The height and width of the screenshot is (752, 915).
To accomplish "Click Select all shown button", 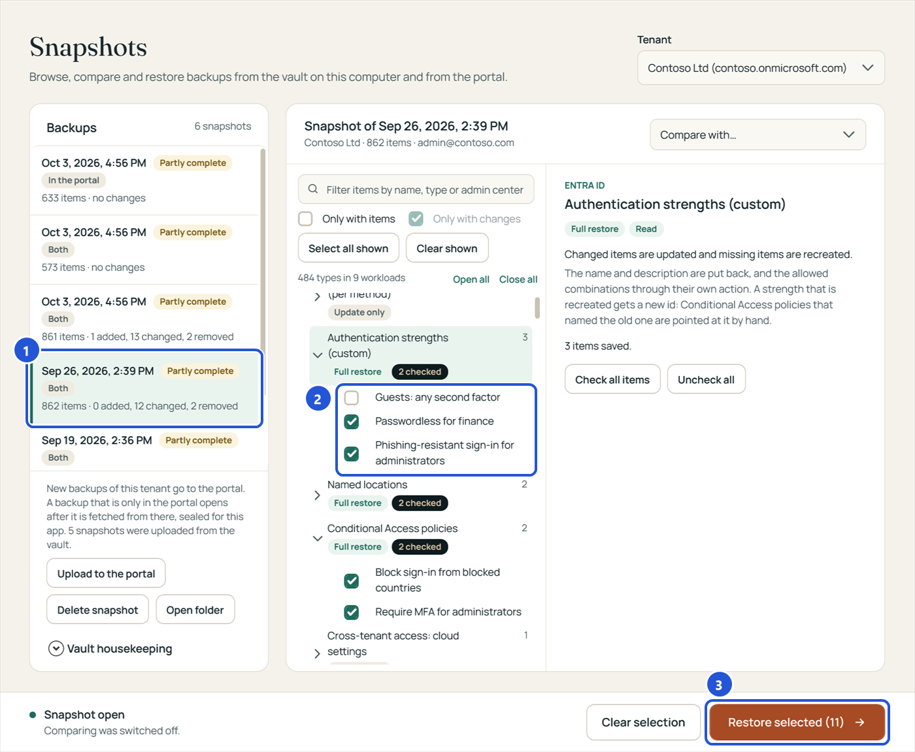I will (x=348, y=248).
